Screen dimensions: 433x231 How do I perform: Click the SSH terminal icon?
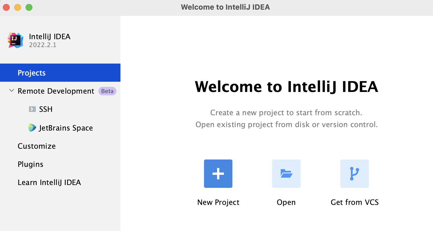click(x=32, y=109)
